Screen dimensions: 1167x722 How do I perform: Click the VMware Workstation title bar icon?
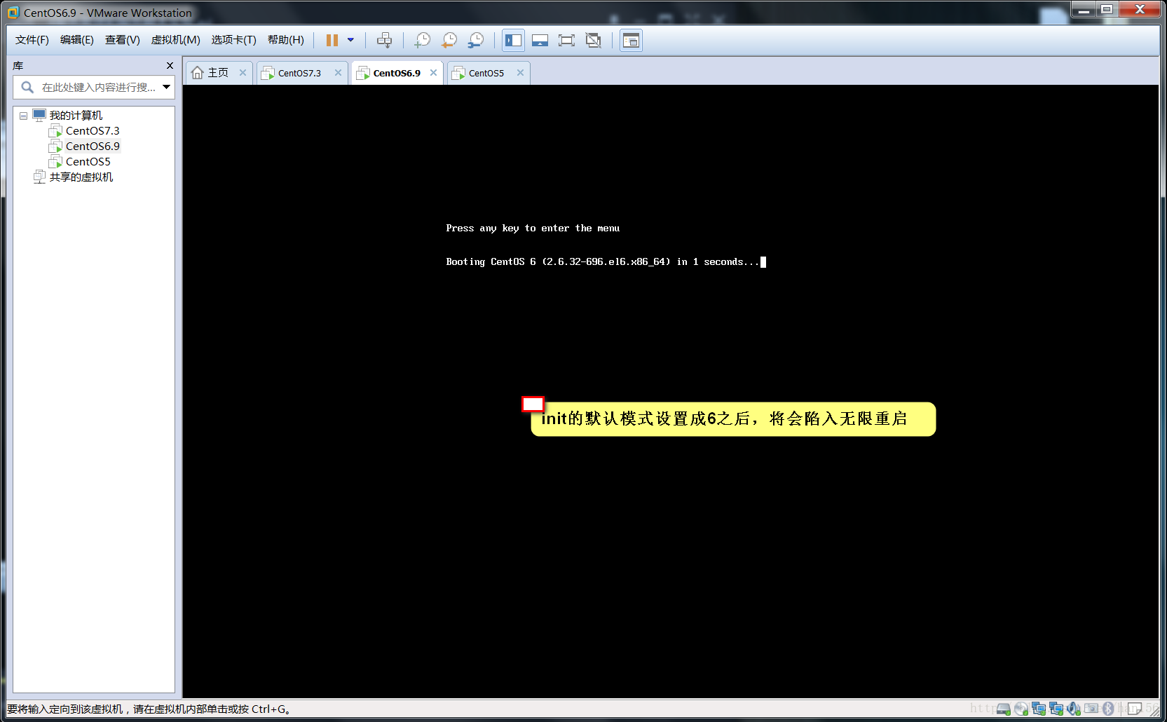tap(13, 13)
